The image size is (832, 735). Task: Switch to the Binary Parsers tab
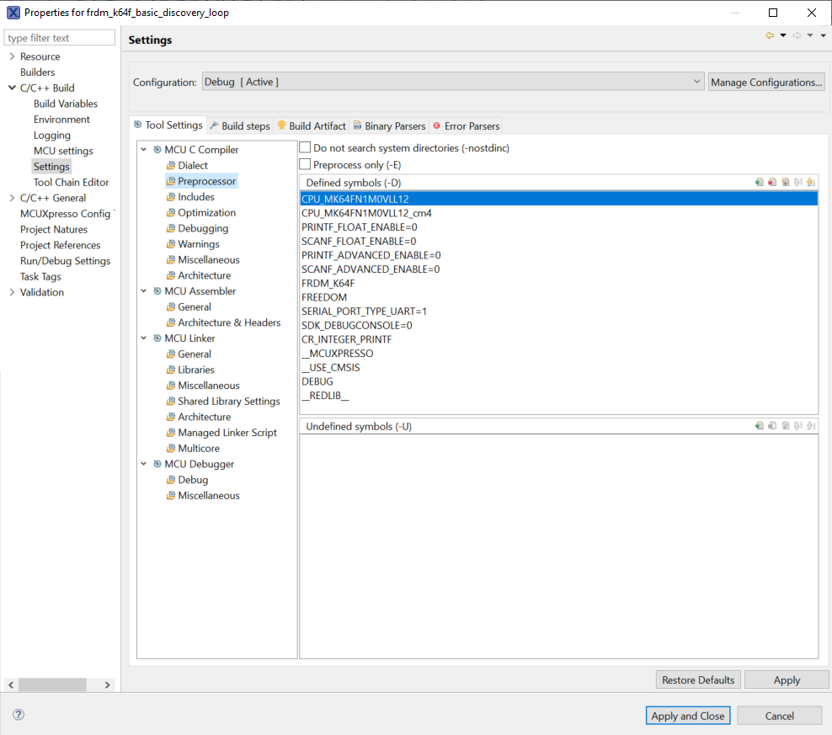coord(389,125)
